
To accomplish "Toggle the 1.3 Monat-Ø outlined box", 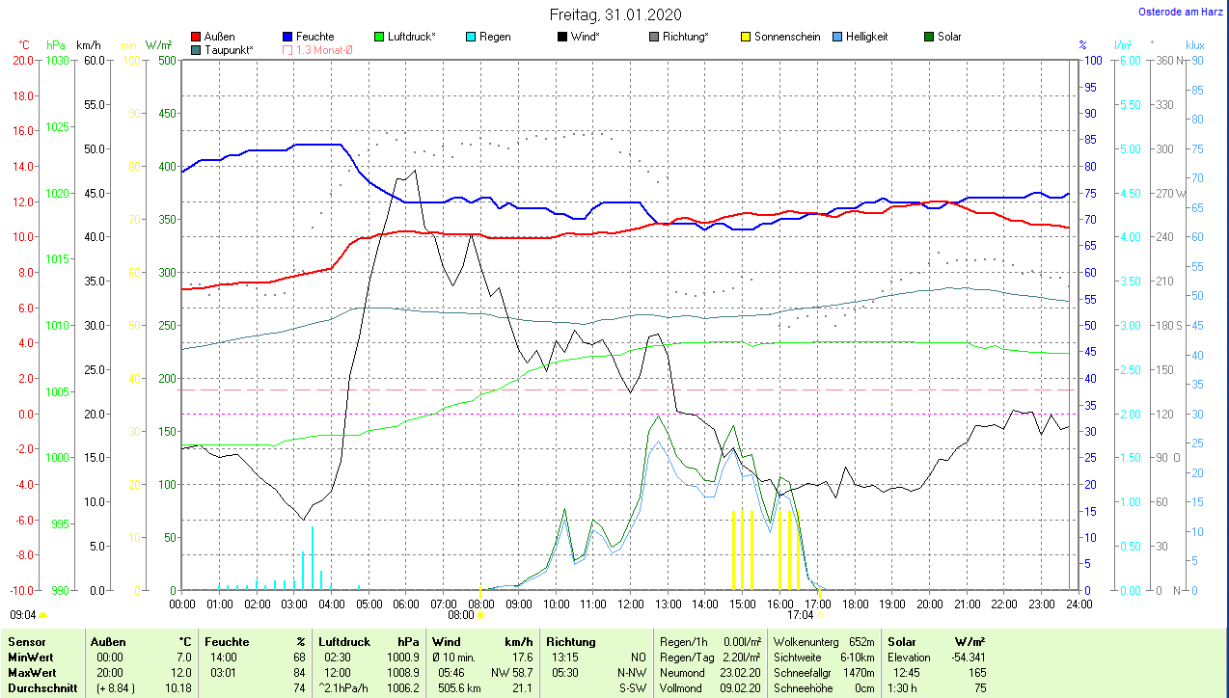I will tap(288, 49).
